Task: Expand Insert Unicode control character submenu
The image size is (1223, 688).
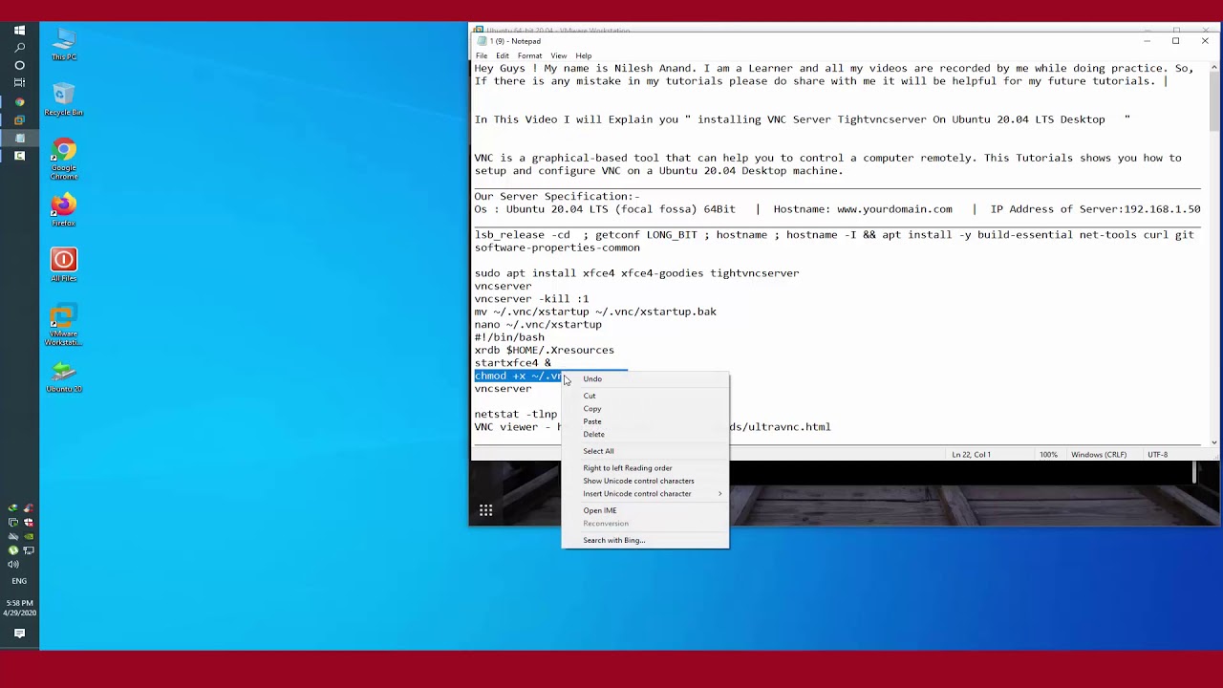Action: pyautogui.click(x=645, y=494)
